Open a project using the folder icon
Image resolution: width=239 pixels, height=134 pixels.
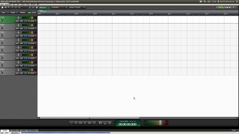click(x=6, y=7)
